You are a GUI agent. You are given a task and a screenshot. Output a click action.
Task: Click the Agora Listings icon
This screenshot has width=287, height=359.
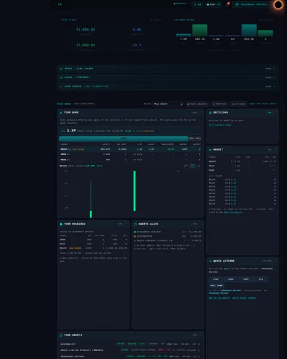pos(61,77)
